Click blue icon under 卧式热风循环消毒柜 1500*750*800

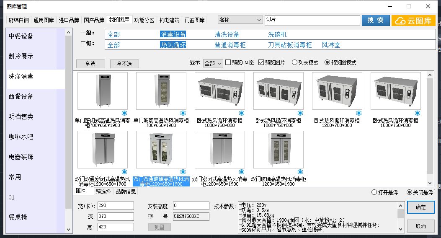(x=418, y=113)
